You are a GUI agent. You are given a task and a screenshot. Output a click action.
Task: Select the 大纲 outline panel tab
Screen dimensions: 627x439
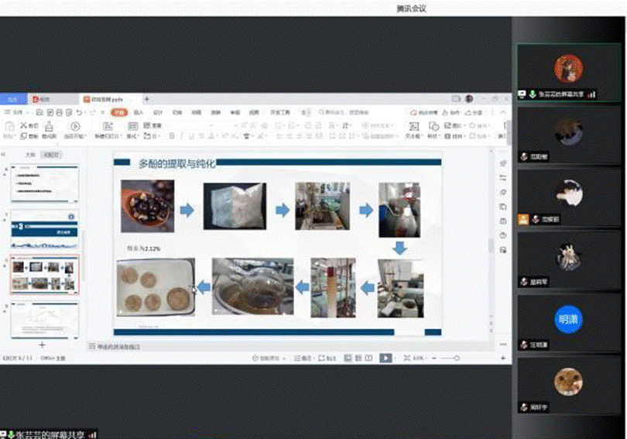pos(30,155)
